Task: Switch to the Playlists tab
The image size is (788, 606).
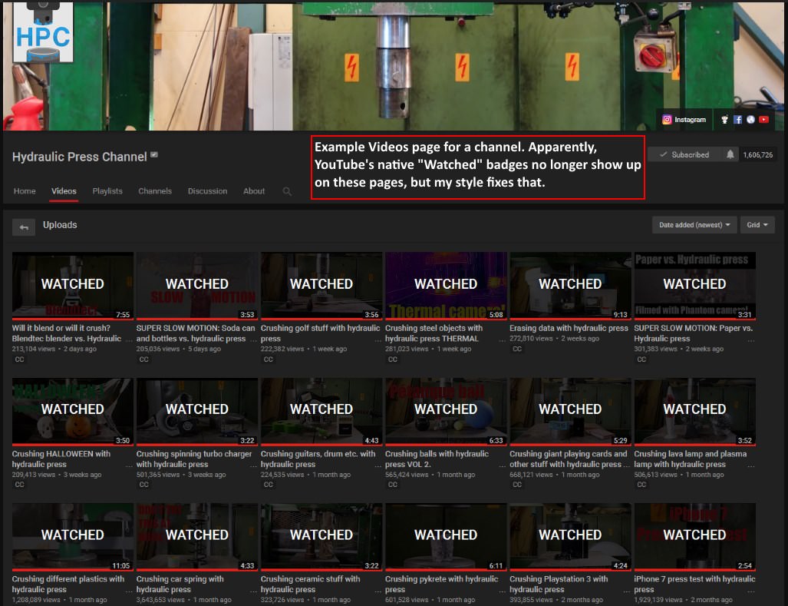Action: tap(107, 191)
